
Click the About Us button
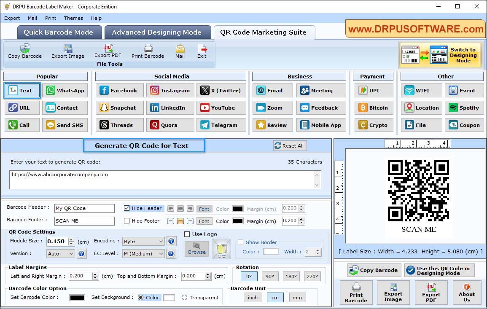pyautogui.click(x=466, y=293)
